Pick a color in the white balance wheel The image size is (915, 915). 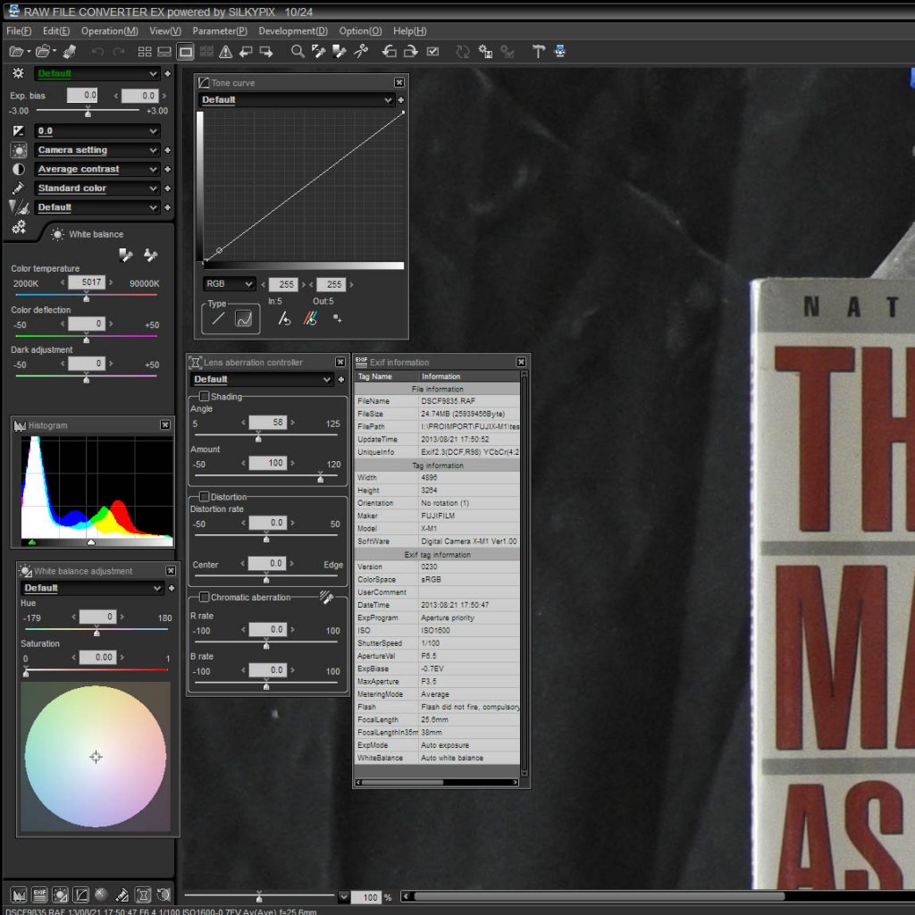coord(96,756)
